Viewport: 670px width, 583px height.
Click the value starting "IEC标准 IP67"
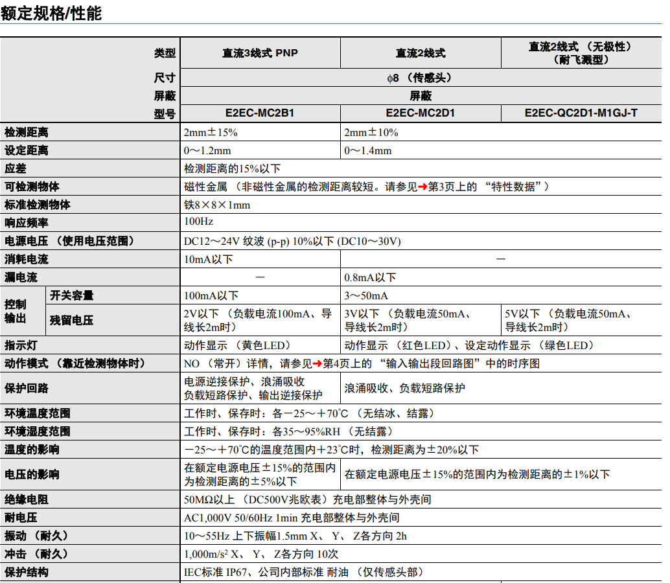305,573
